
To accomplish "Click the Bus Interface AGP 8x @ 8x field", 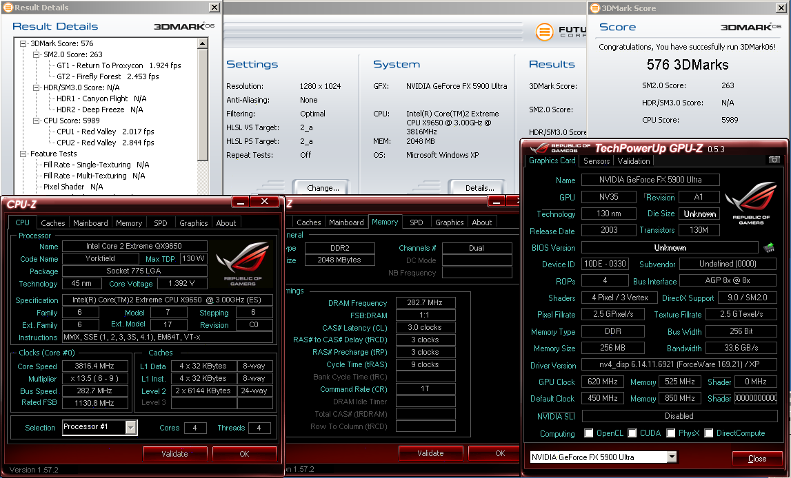I will (x=728, y=280).
